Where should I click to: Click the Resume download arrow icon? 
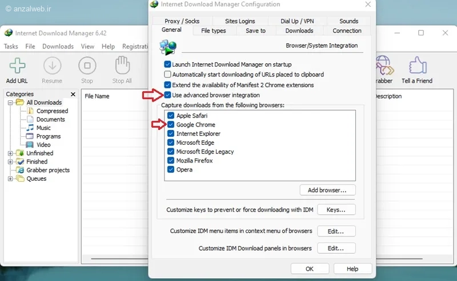point(52,66)
